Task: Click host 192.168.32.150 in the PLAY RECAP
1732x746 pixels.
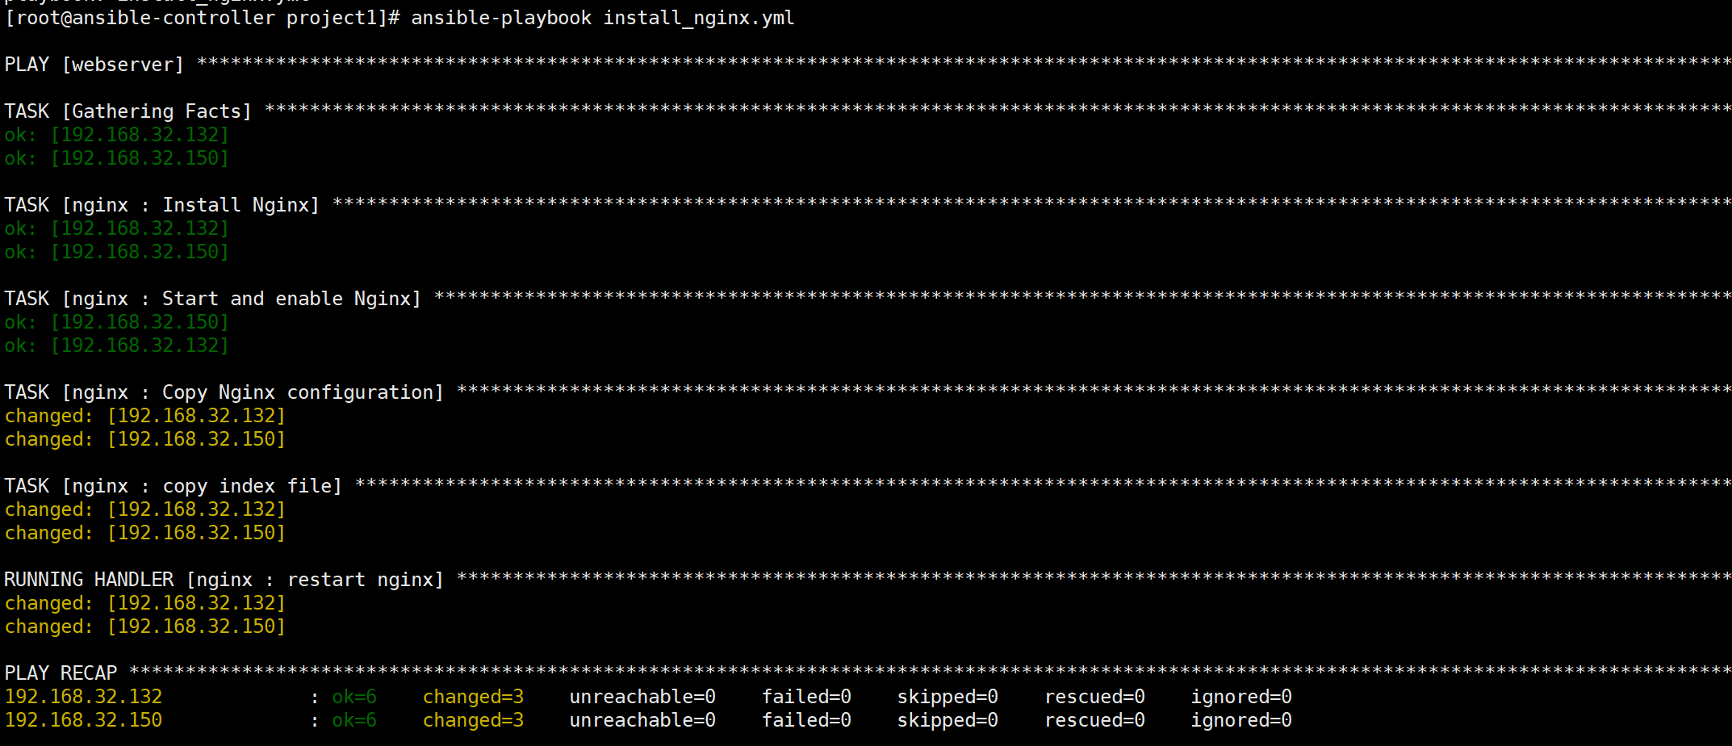Action: click(x=84, y=720)
